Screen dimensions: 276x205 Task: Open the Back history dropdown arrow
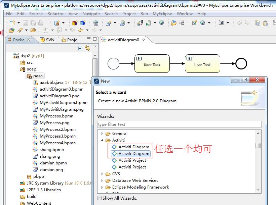tap(87, 30)
